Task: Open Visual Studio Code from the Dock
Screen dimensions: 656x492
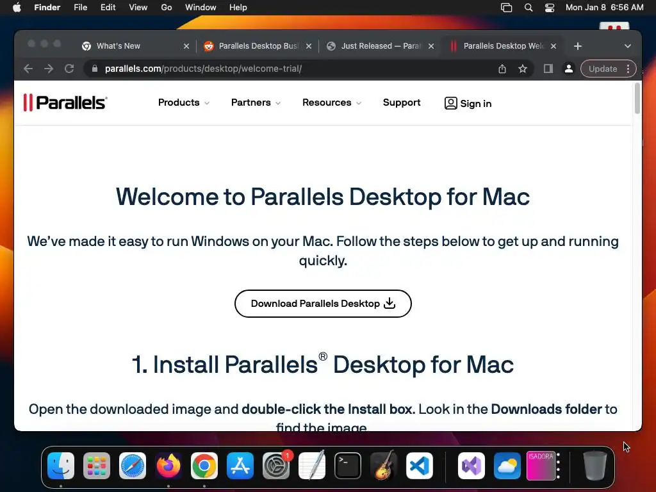Action: pos(420,466)
